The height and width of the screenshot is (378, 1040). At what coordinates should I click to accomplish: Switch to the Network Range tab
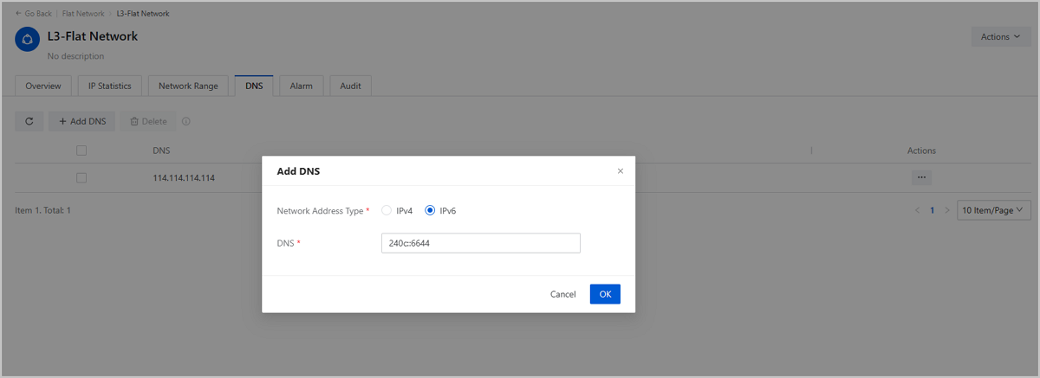(x=188, y=86)
